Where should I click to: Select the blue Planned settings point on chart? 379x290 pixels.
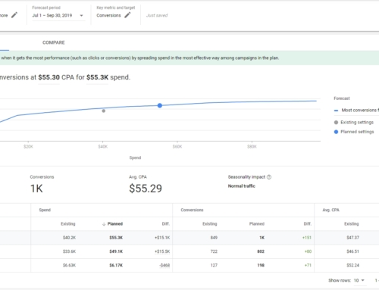point(160,105)
